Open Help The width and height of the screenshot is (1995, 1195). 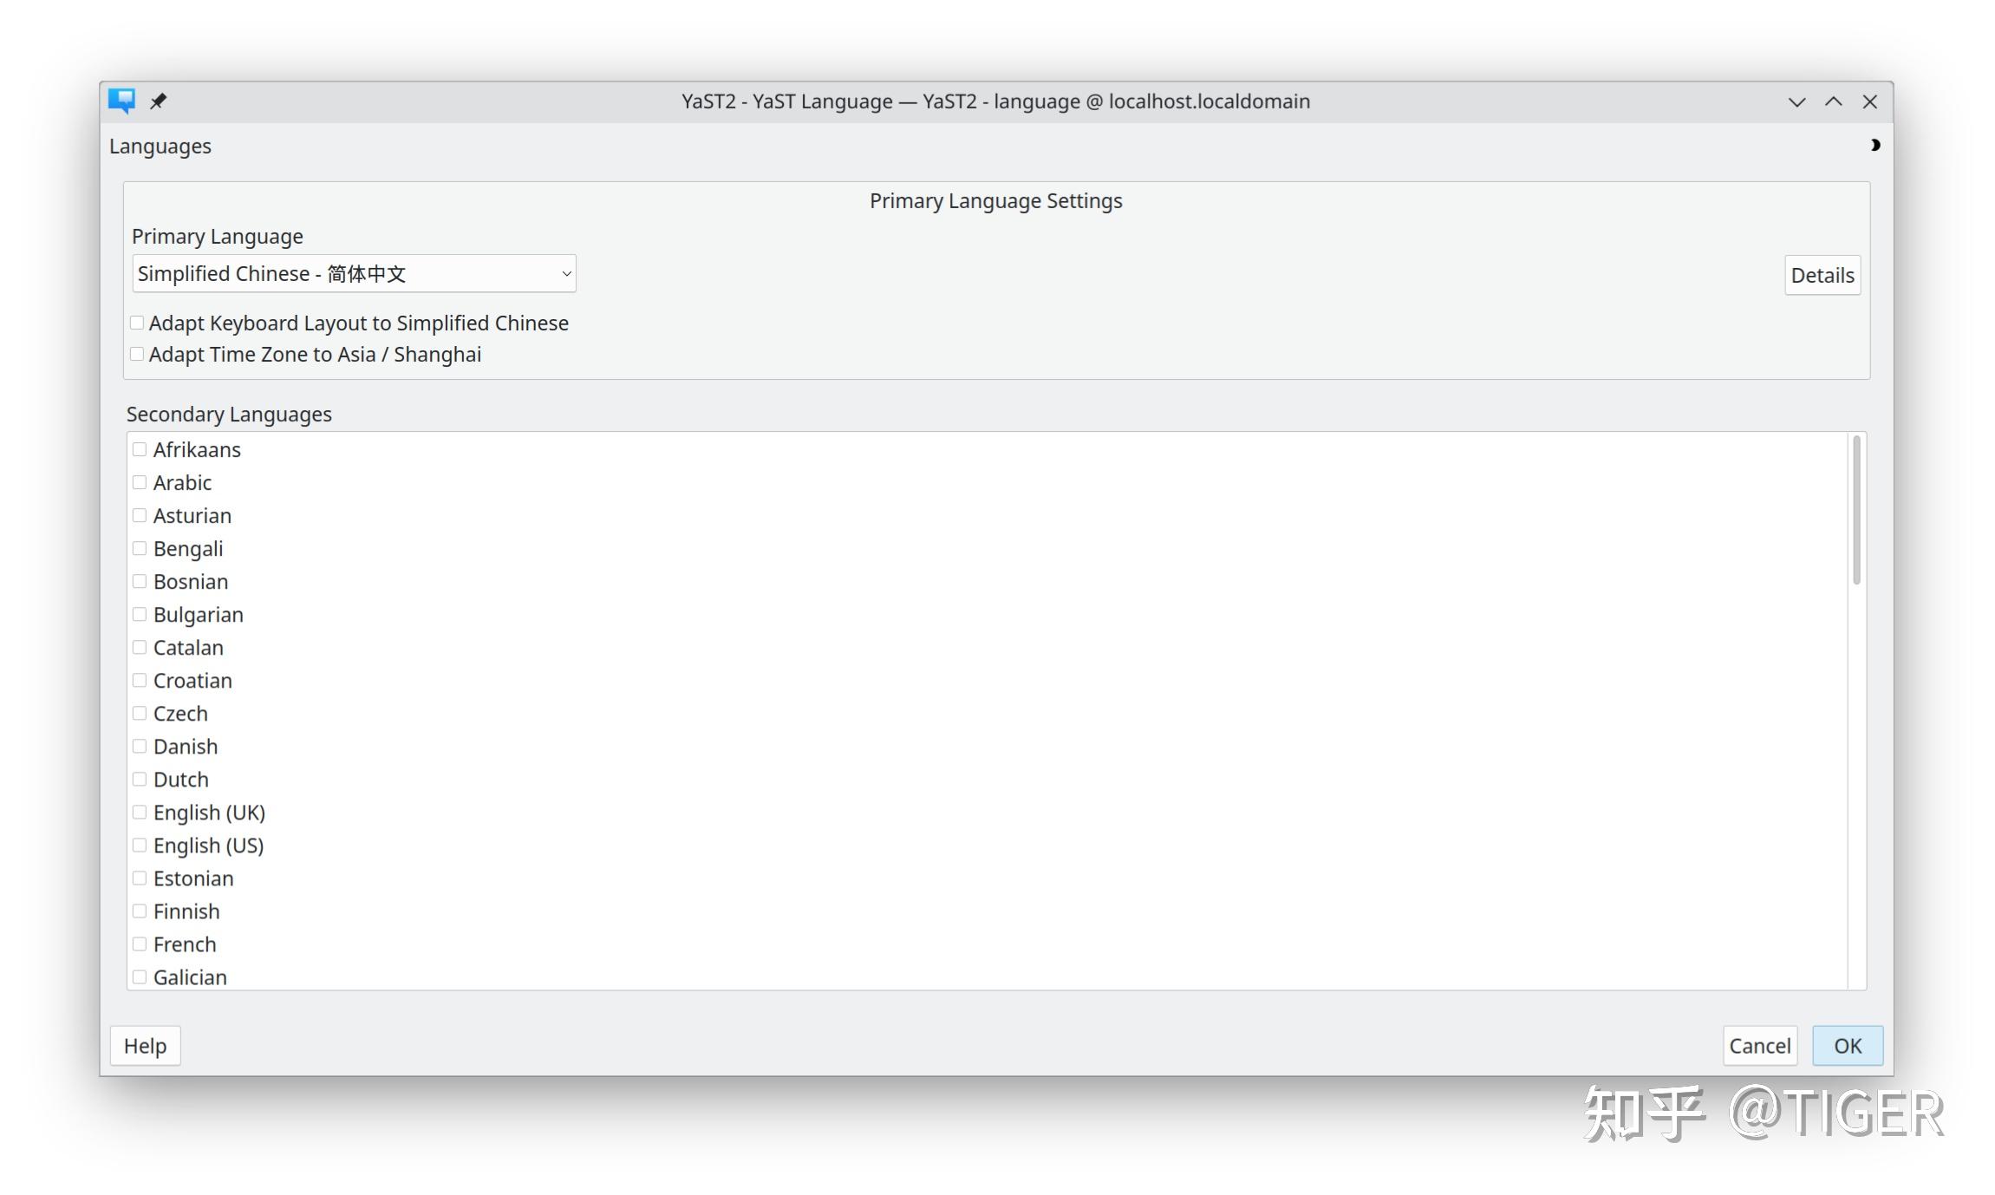(x=145, y=1045)
